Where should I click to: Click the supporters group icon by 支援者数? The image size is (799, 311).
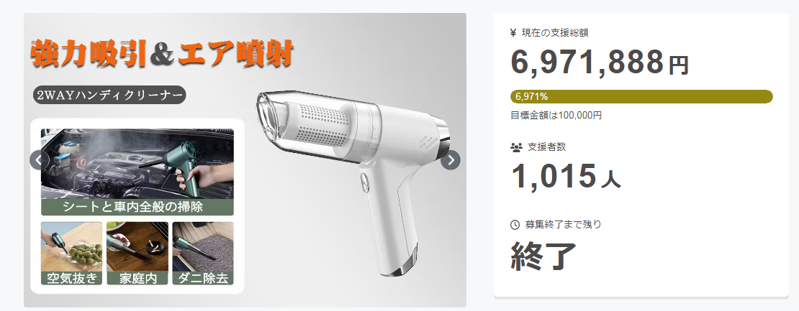[516, 147]
